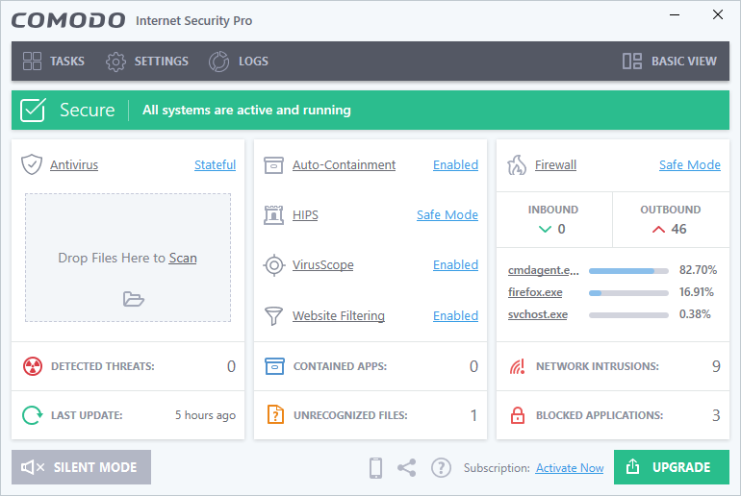
Task: Click the share icon
Action: [407, 468]
